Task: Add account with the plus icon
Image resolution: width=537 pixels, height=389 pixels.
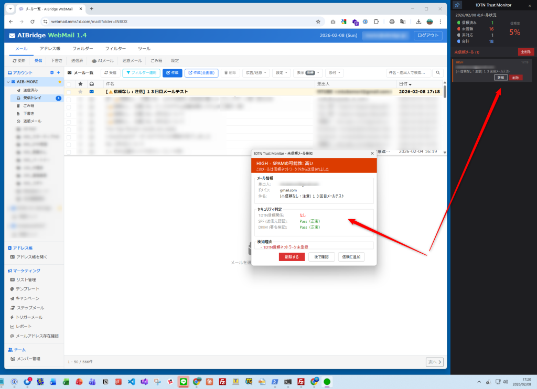Action: pyautogui.click(x=58, y=73)
